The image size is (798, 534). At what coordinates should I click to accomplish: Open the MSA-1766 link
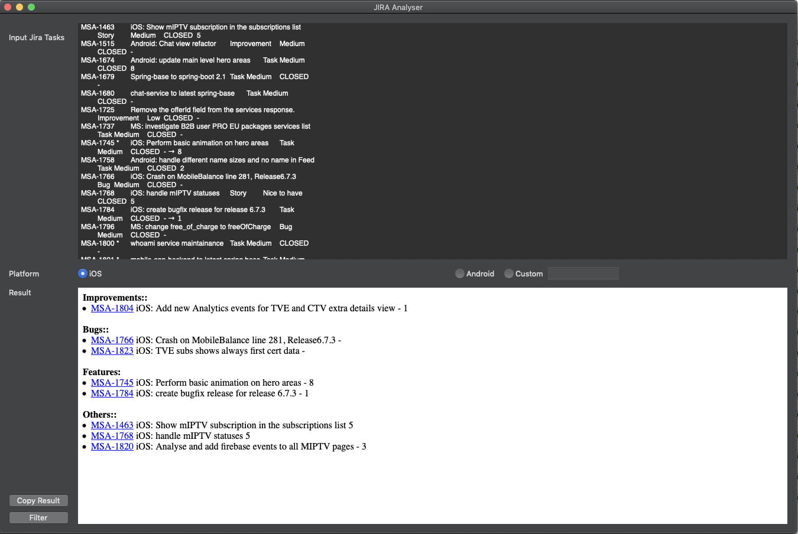pos(112,340)
